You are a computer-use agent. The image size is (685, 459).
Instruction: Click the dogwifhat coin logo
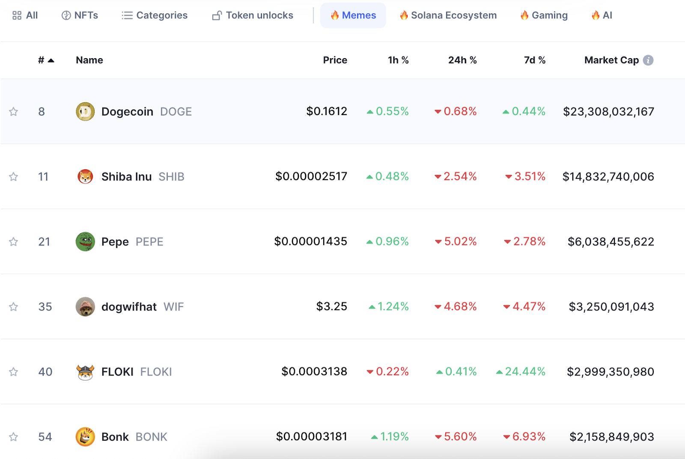point(85,307)
